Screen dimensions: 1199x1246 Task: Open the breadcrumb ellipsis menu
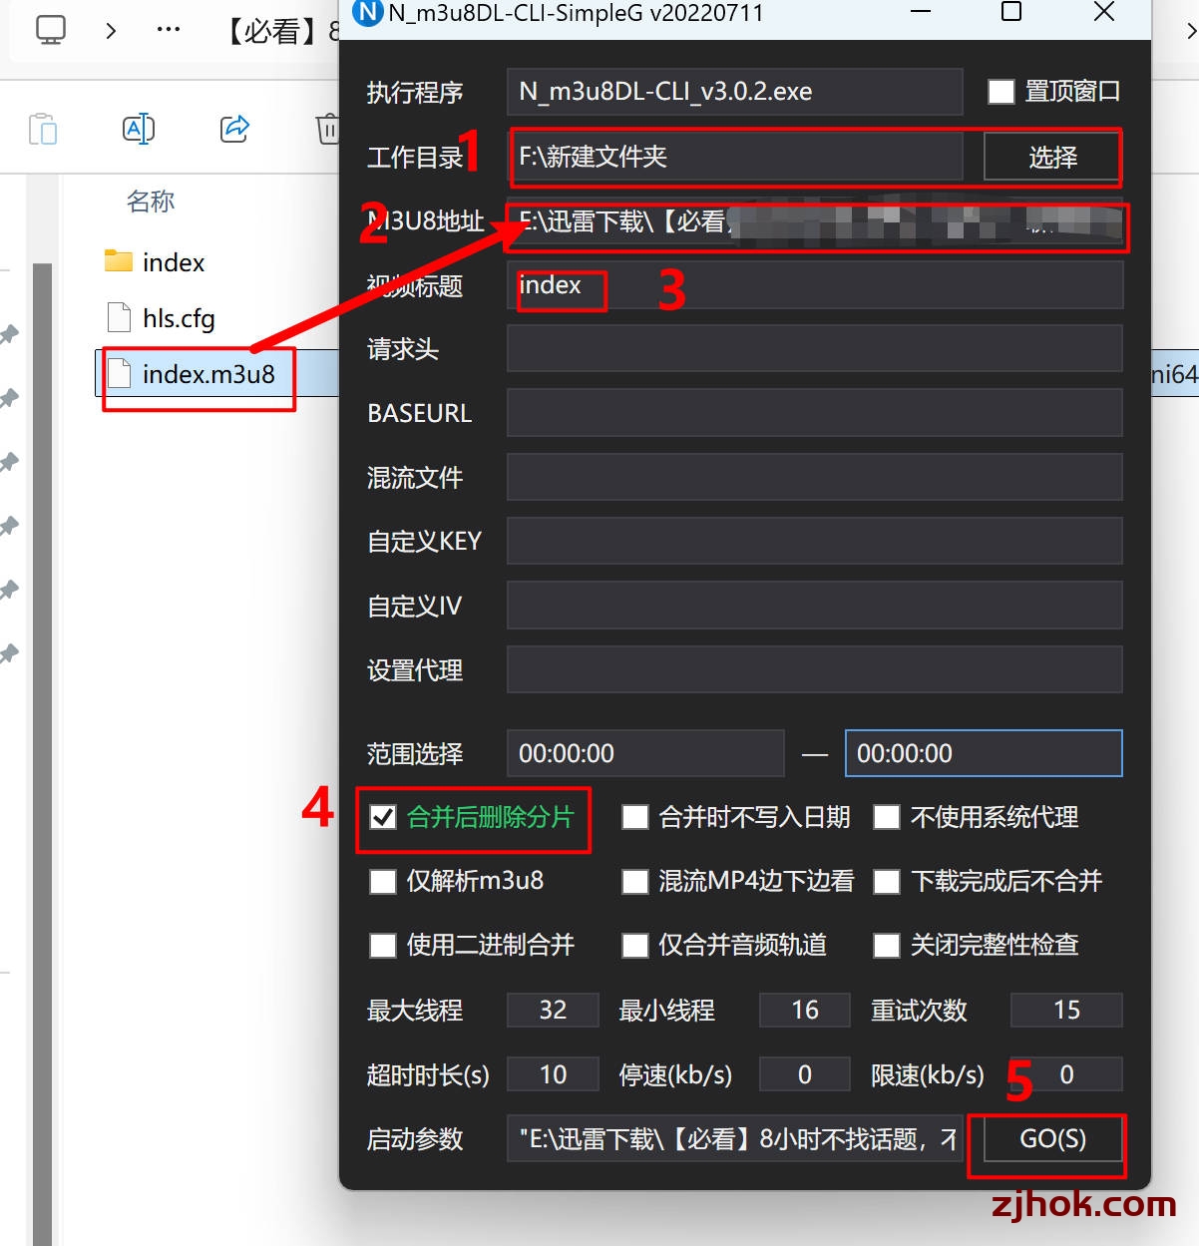169,30
